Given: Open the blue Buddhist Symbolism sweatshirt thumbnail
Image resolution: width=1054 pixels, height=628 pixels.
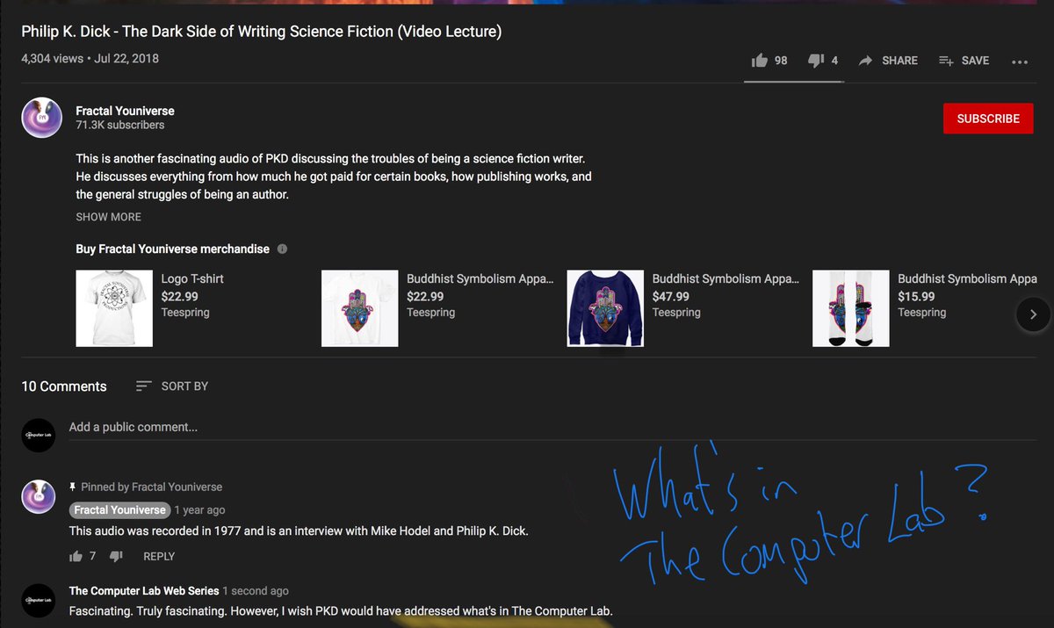Looking at the screenshot, I should (x=605, y=307).
